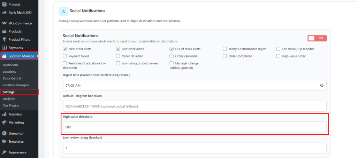Screen dimensions: 357x158
Task: Check the High-value order checkbox
Action: 279,56
